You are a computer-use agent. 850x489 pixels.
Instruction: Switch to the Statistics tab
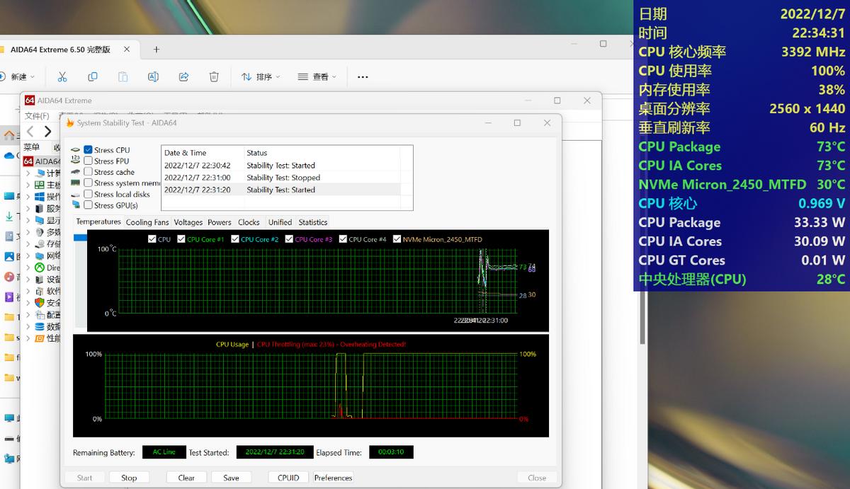tap(312, 222)
